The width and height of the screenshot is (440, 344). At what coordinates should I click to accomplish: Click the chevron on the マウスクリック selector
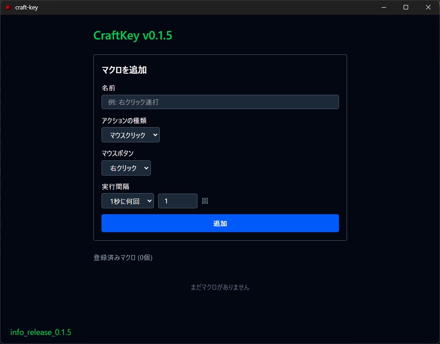click(155, 135)
